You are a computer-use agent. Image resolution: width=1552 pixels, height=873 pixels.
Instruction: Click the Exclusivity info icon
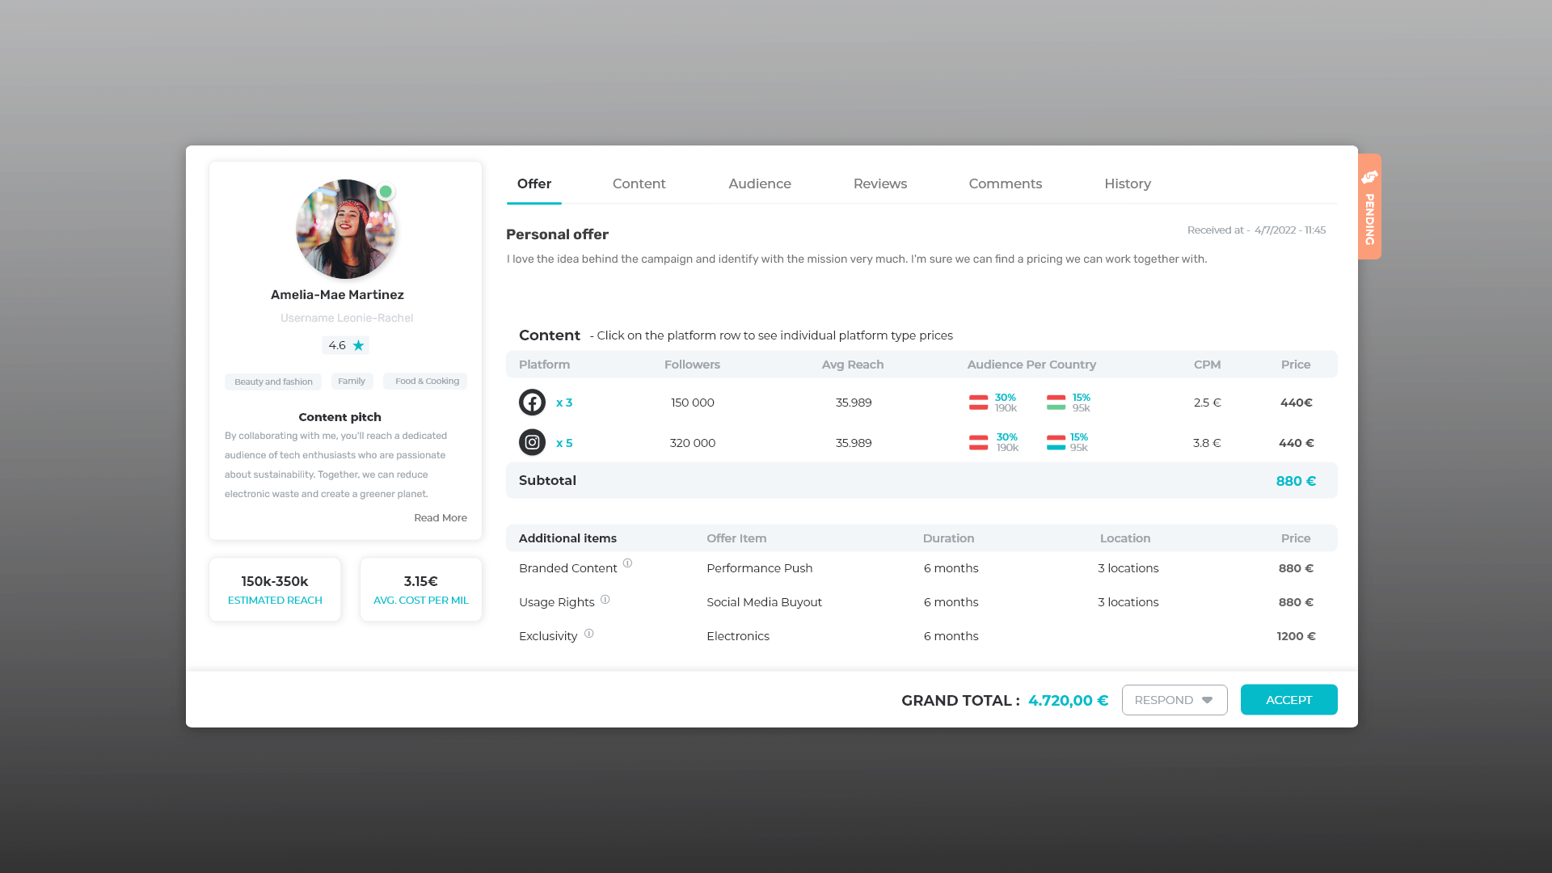588,634
